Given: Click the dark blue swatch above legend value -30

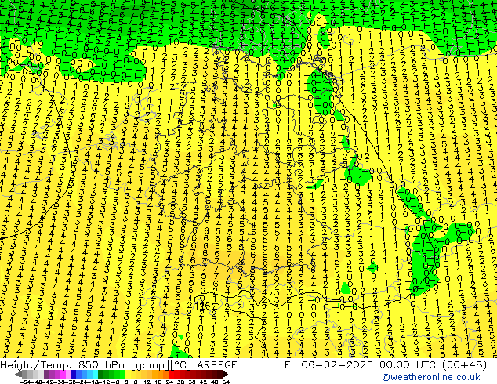Looking at the screenshot, I should pyautogui.click(x=74, y=374).
